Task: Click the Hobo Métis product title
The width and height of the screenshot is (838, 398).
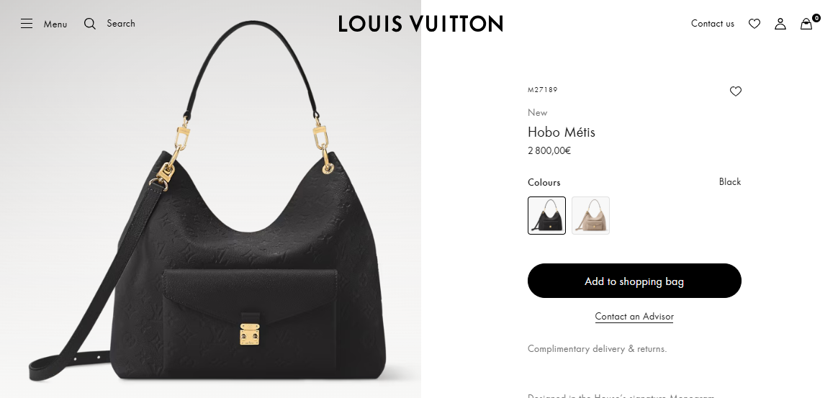Action: 561,132
